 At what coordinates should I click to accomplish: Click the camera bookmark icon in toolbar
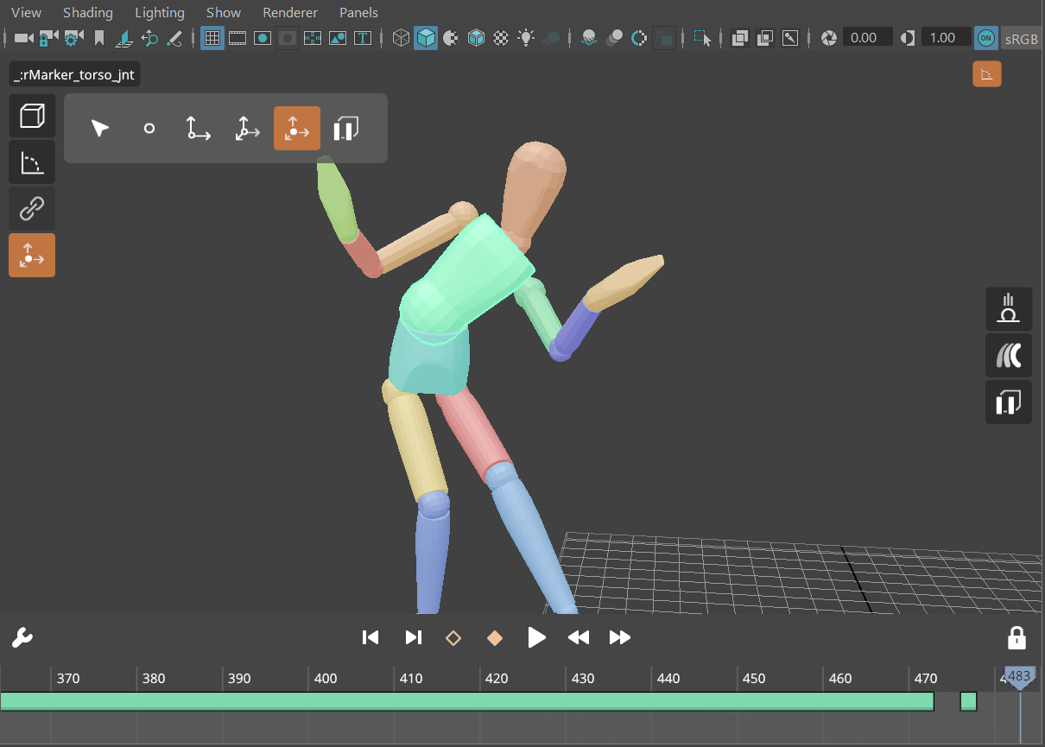pos(99,38)
